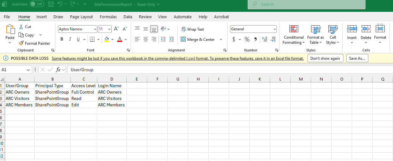Apply Percent Style number format
The image size is (393, 161).
click(x=247, y=39)
